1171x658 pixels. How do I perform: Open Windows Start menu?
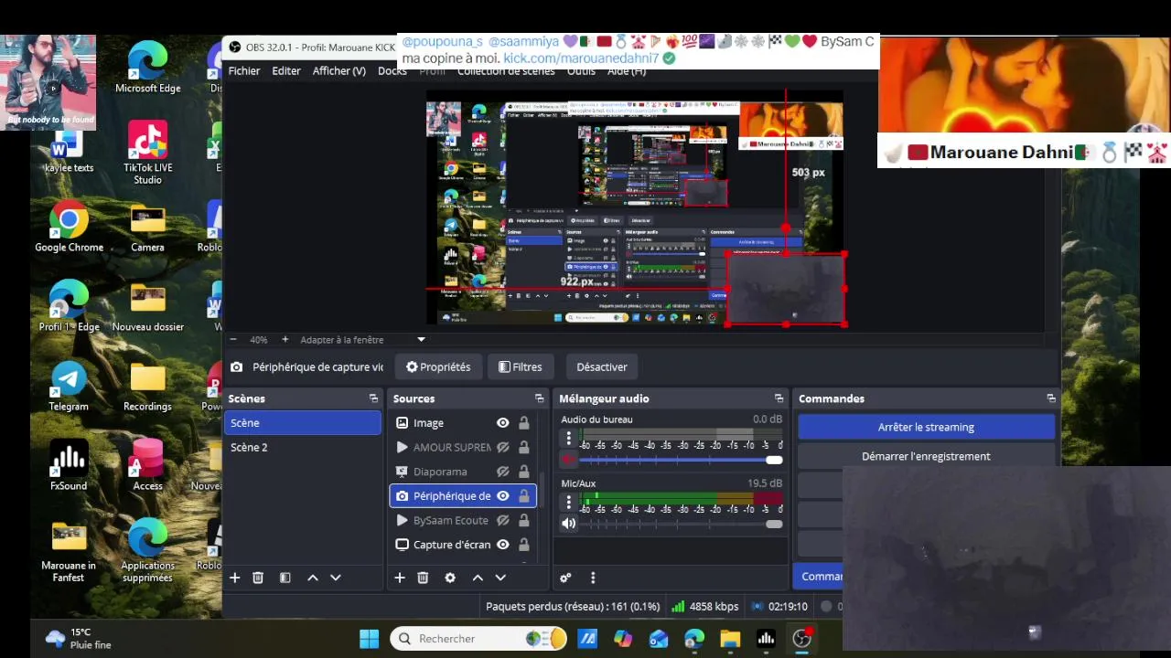click(370, 639)
